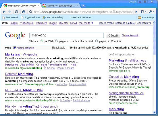Select the pe Web radio button
This screenshot has width=158, height=116.
42,41
